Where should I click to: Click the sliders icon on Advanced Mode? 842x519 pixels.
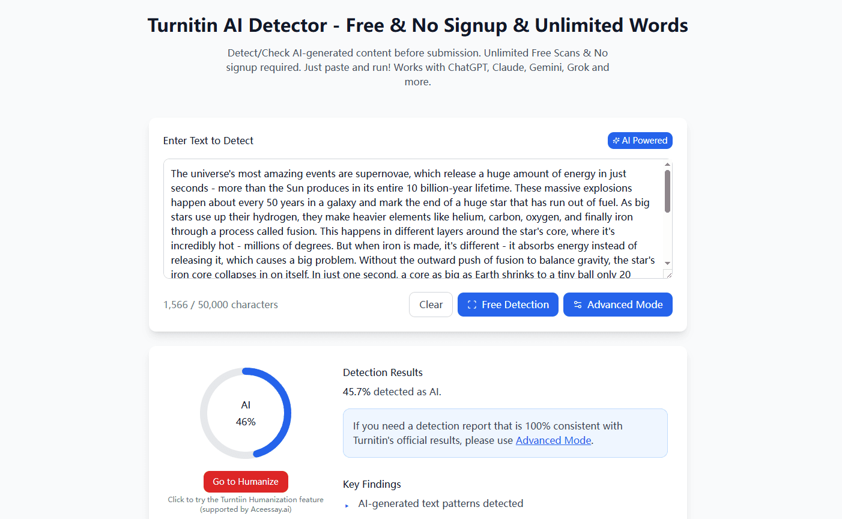(578, 305)
